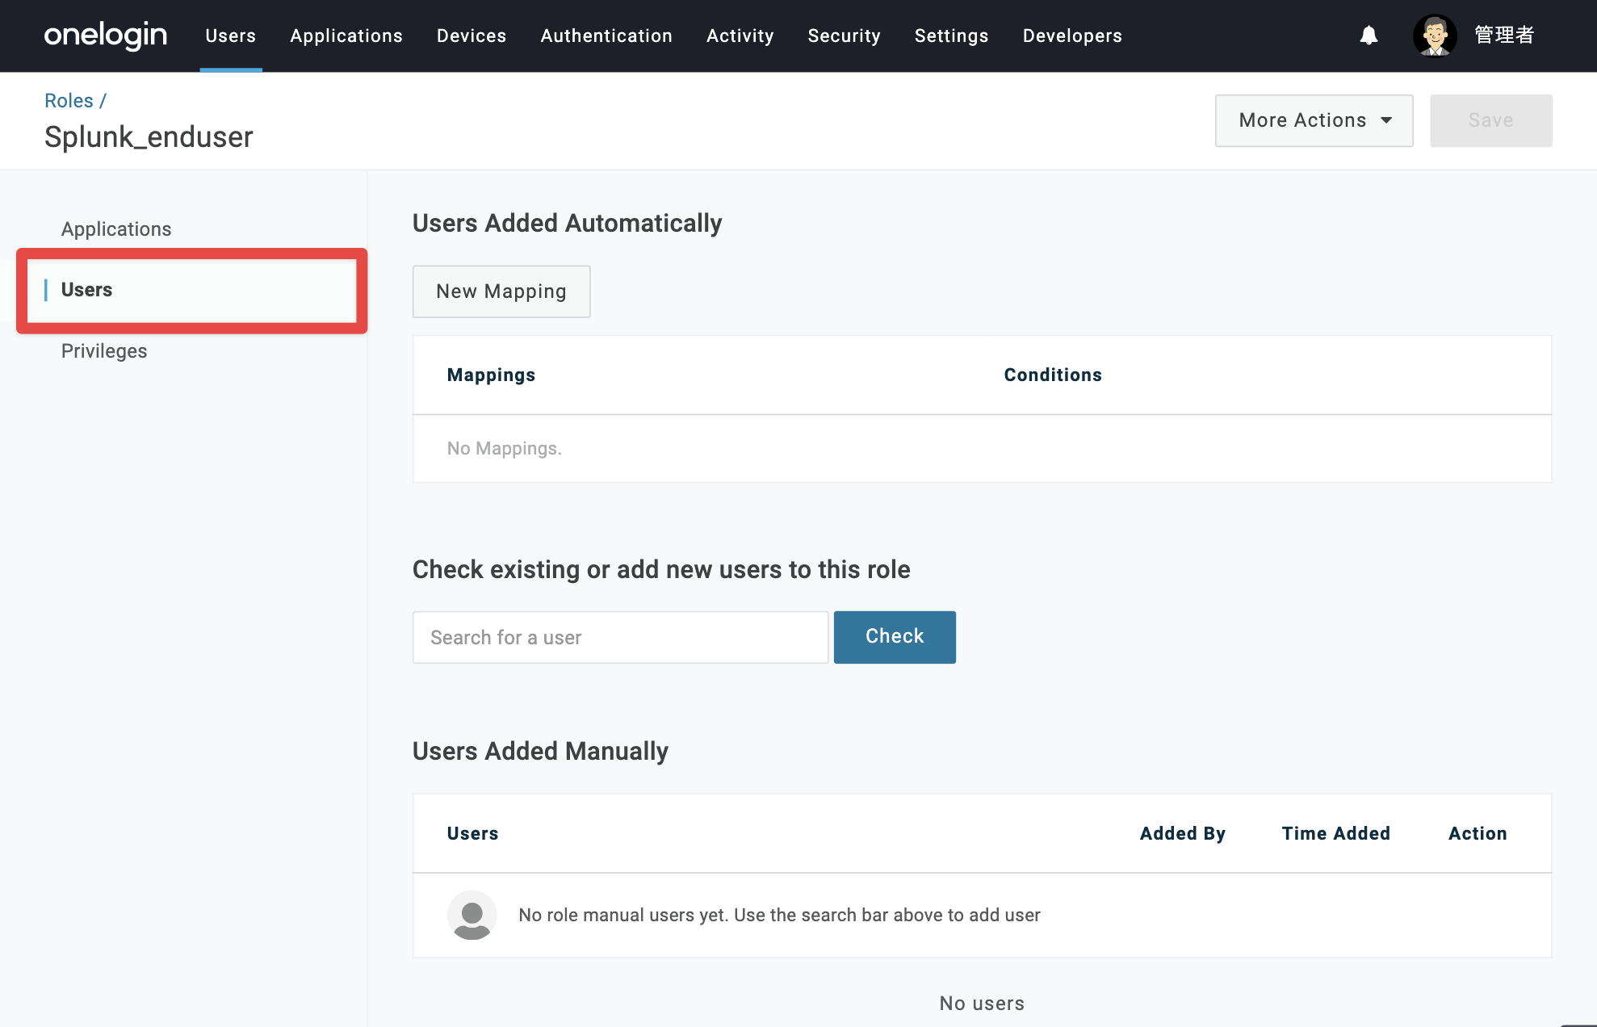Viewport: 1597px width, 1027px height.
Task: Go to the onelogin logo home
Action: (106, 36)
